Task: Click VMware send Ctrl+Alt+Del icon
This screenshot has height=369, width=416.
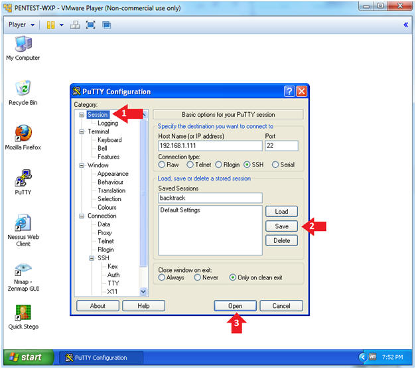Action: (75, 25)
